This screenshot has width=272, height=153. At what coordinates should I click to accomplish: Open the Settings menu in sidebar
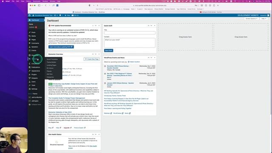[34, 89]
